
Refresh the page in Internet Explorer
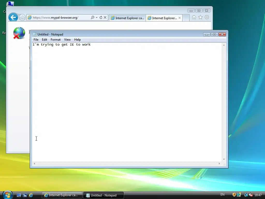point(101,17)
